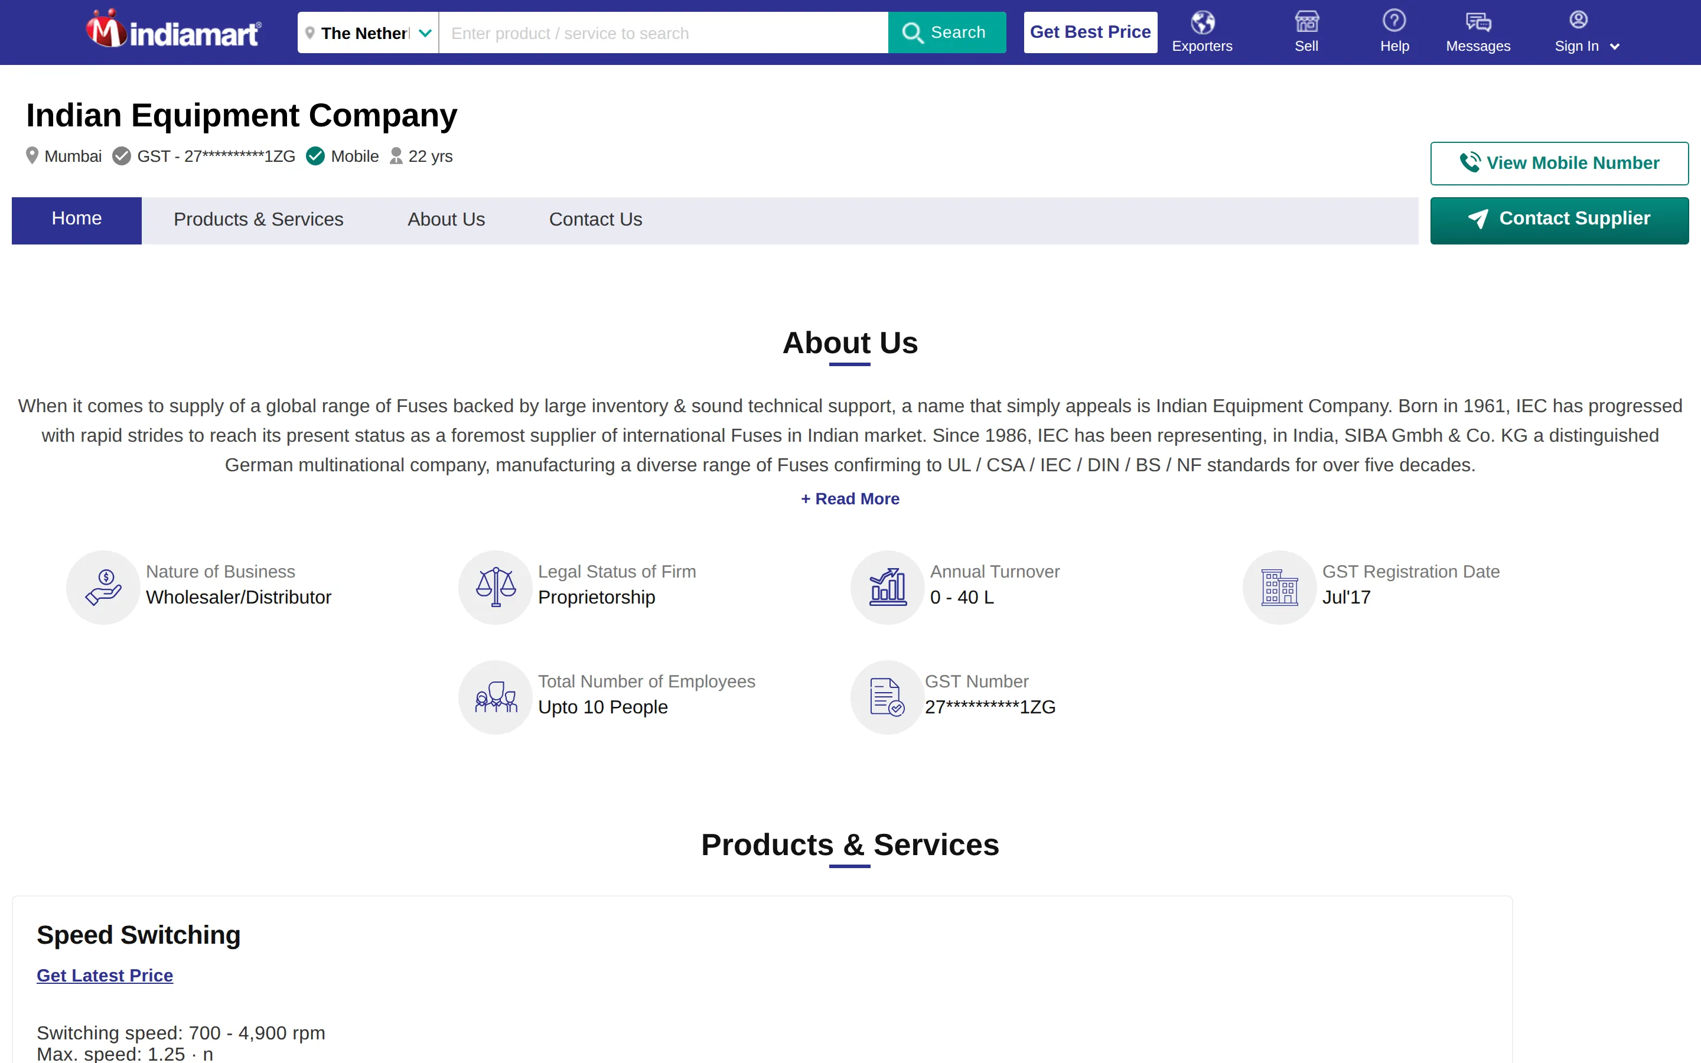This screenshot has height=1063, width=1701.
Task: Click Upto 10 People value
Action: click(x=602, y=706)
